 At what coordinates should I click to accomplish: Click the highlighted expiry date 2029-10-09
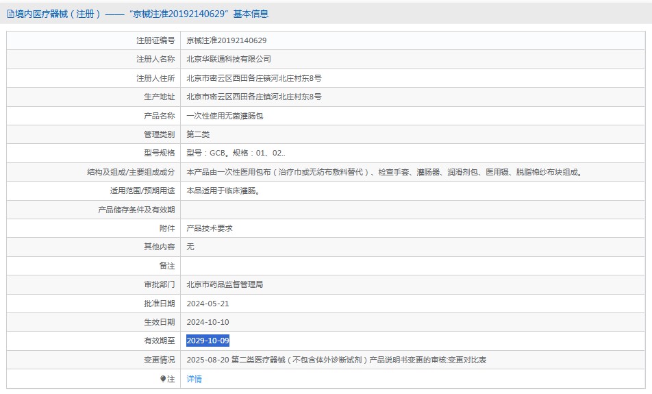[x=208, y=341]
